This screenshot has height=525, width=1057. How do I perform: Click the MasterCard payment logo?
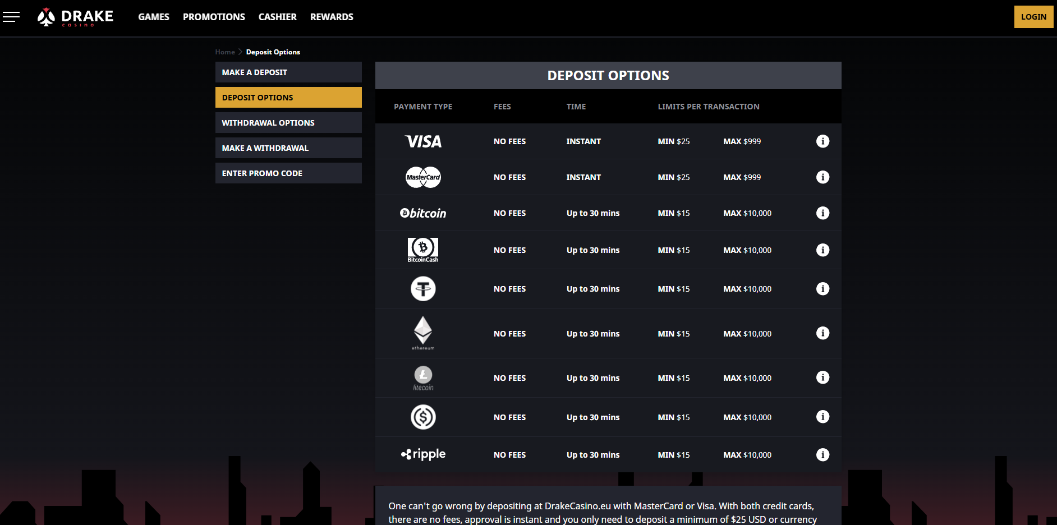(x=423, y=177)
